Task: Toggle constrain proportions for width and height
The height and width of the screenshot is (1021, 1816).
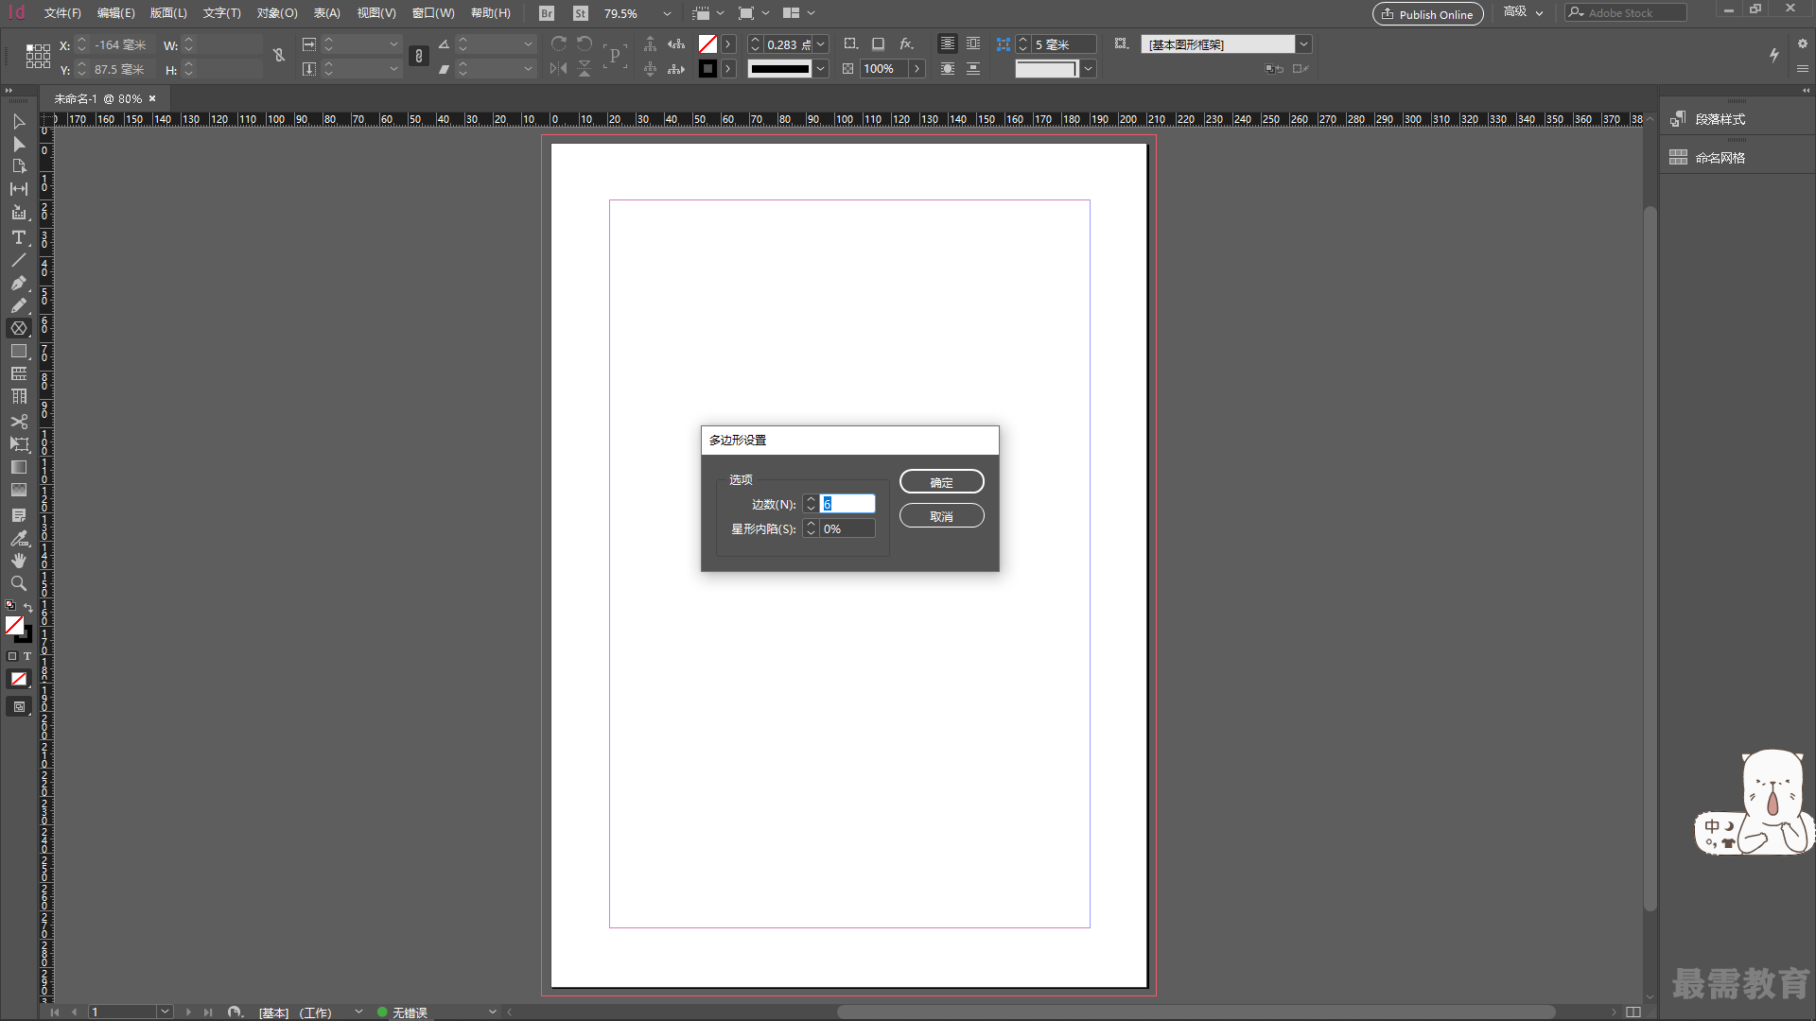Action: point(279,56)
